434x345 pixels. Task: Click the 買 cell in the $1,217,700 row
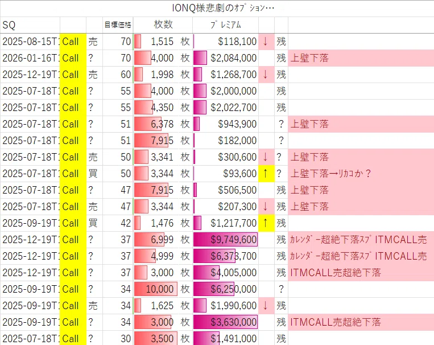click(x=94, y=223)
